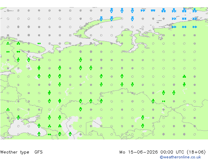Click the 'GFS' model label
This screenshot has height=160, width=208.
point(38,152)
